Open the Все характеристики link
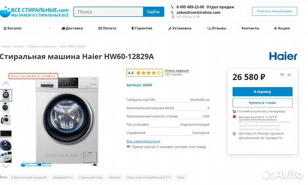Screen dimensions: 308x185 pyautogui.click(x=143, y=141)
